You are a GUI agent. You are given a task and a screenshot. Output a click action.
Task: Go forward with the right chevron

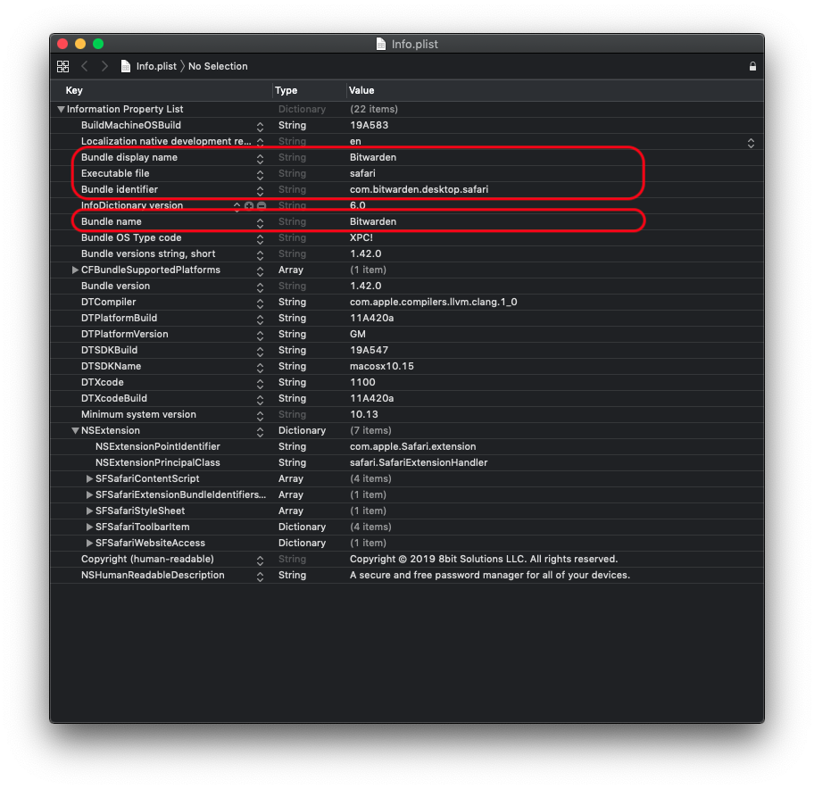pos(104,66)
